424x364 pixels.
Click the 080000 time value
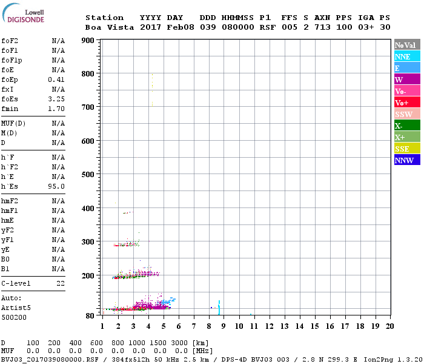[238, 27]
